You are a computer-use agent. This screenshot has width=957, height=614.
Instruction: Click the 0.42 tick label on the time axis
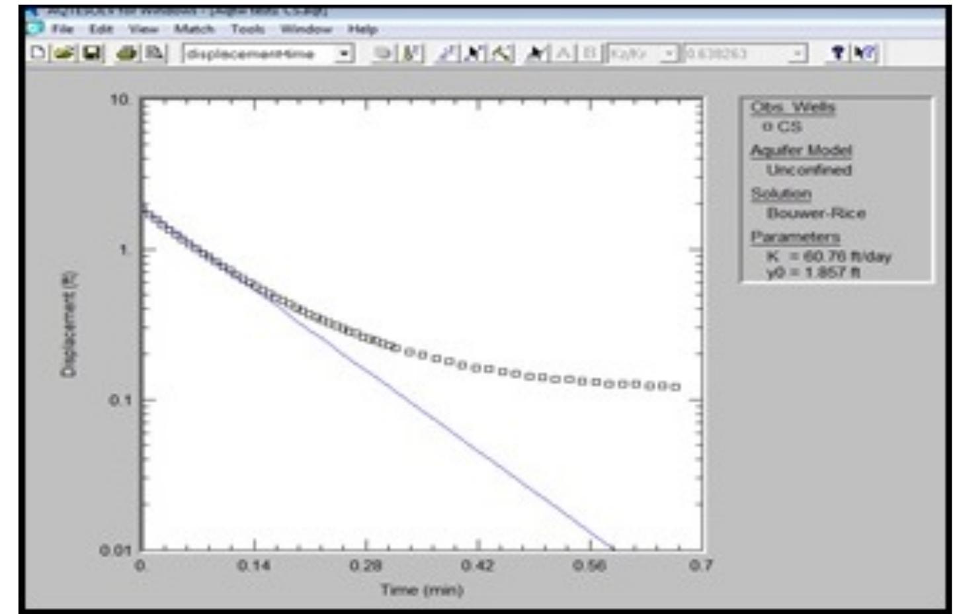tap(477, 565)
